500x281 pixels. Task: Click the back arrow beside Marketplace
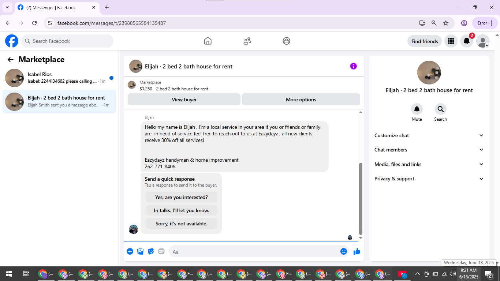11,60
